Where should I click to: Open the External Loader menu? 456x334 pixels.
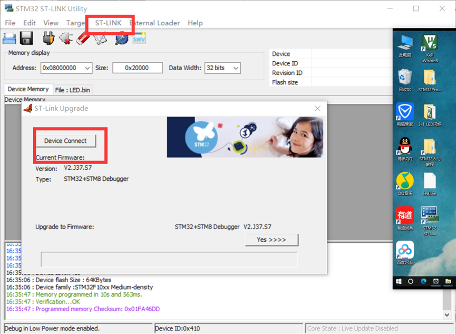tap(154, 23)
